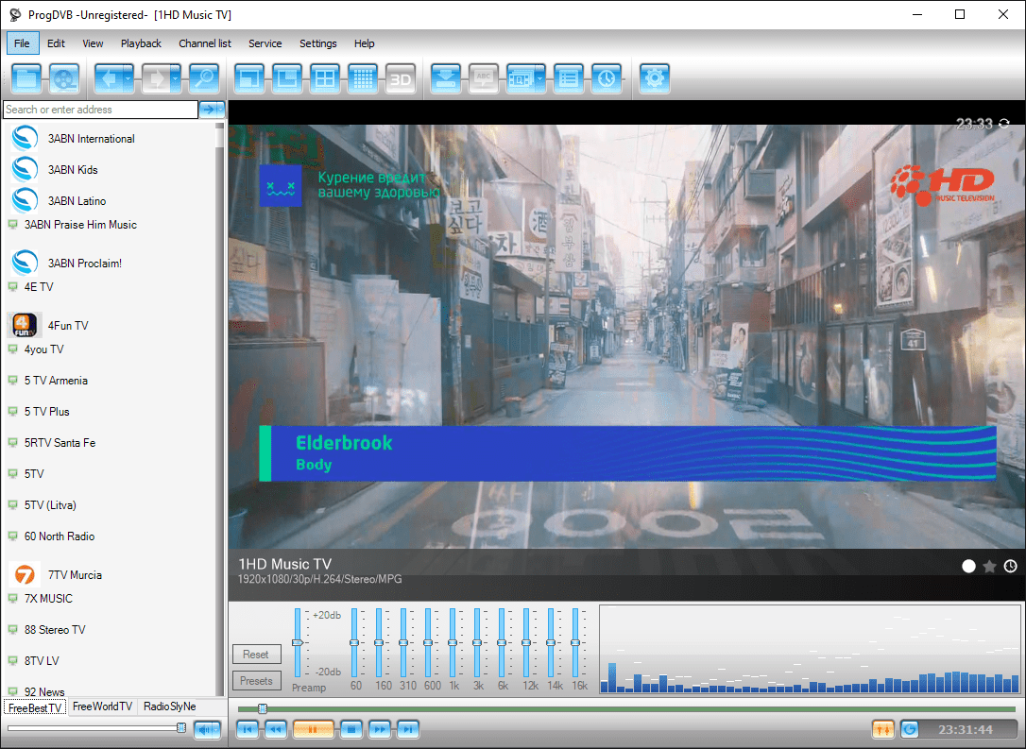Click the scheduler clock toolbar icon
The height and width of the screenshot is (749, 1026).
click(606, 79)
